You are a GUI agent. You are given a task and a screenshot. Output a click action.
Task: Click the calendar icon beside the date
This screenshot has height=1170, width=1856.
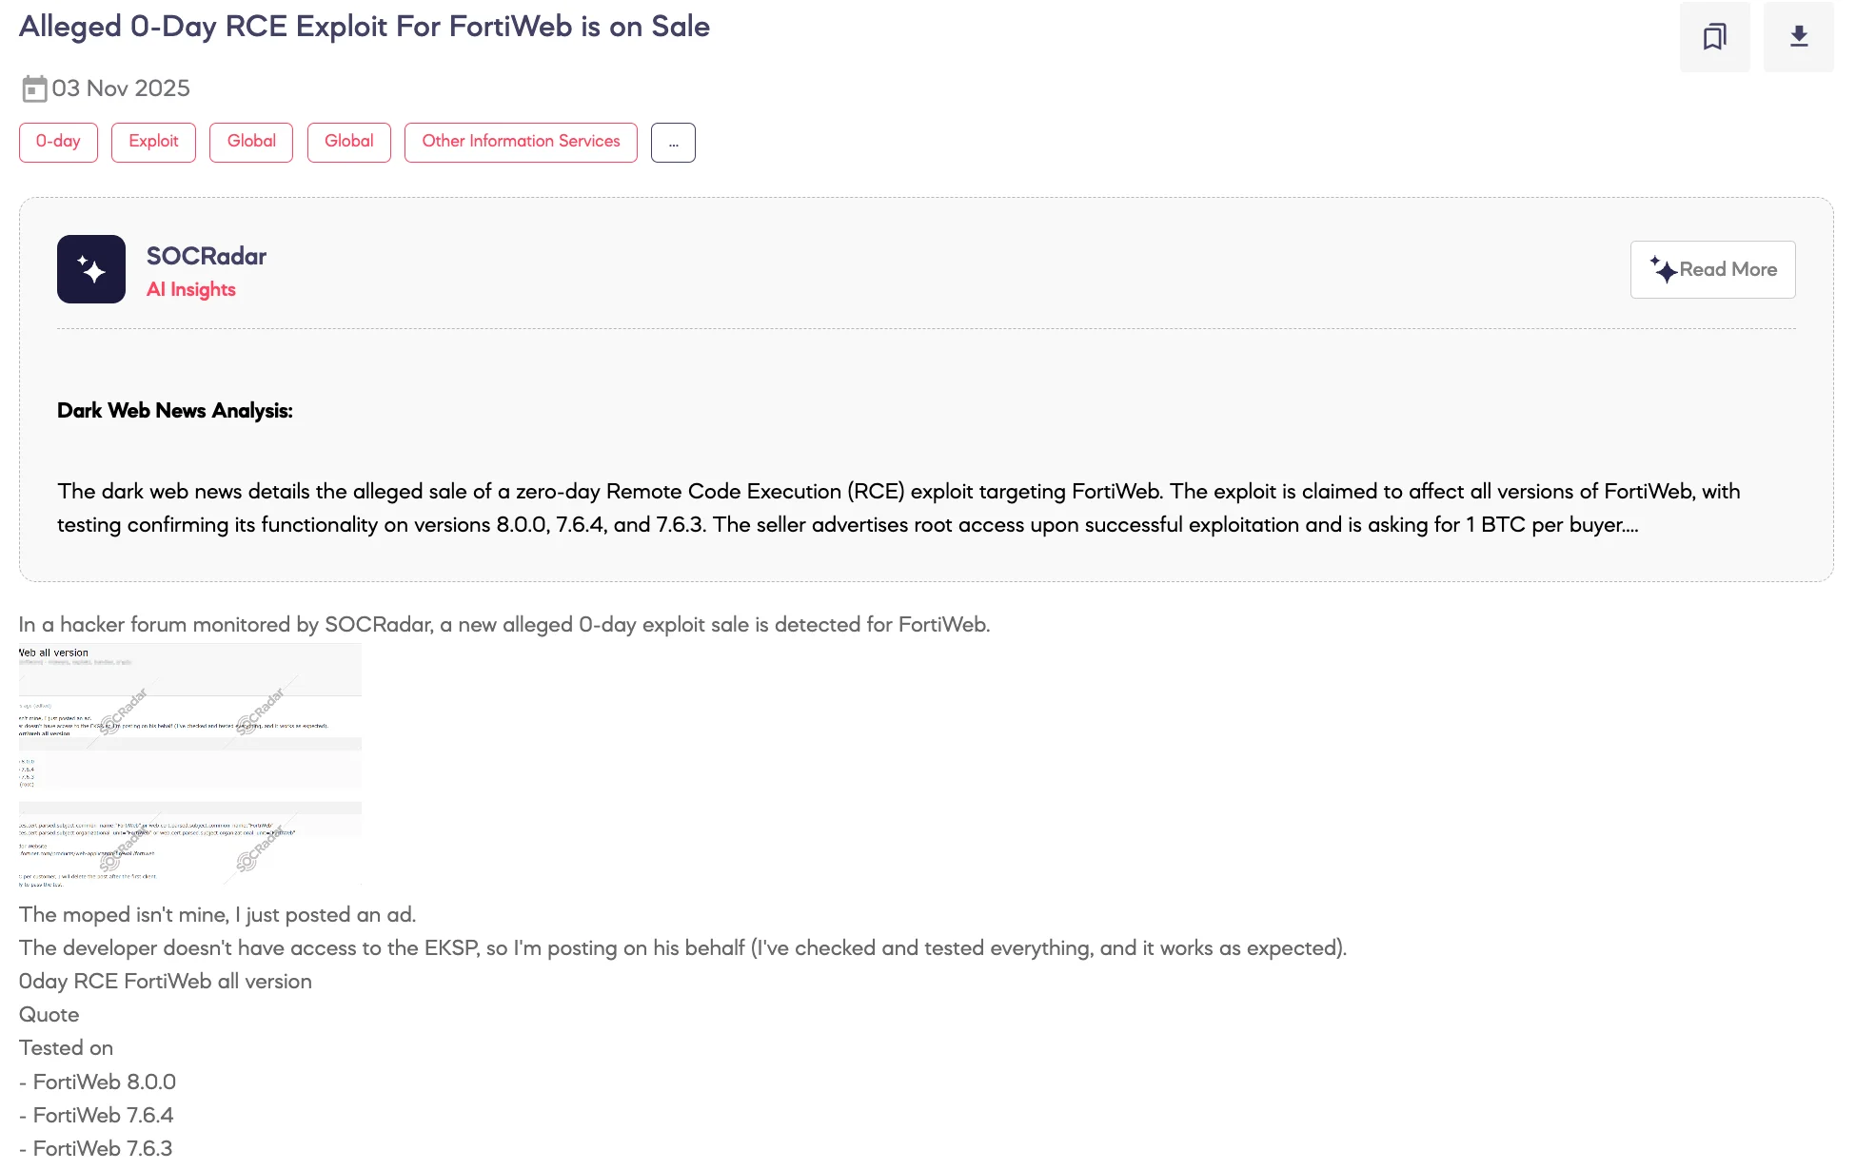tap(35, 88)
